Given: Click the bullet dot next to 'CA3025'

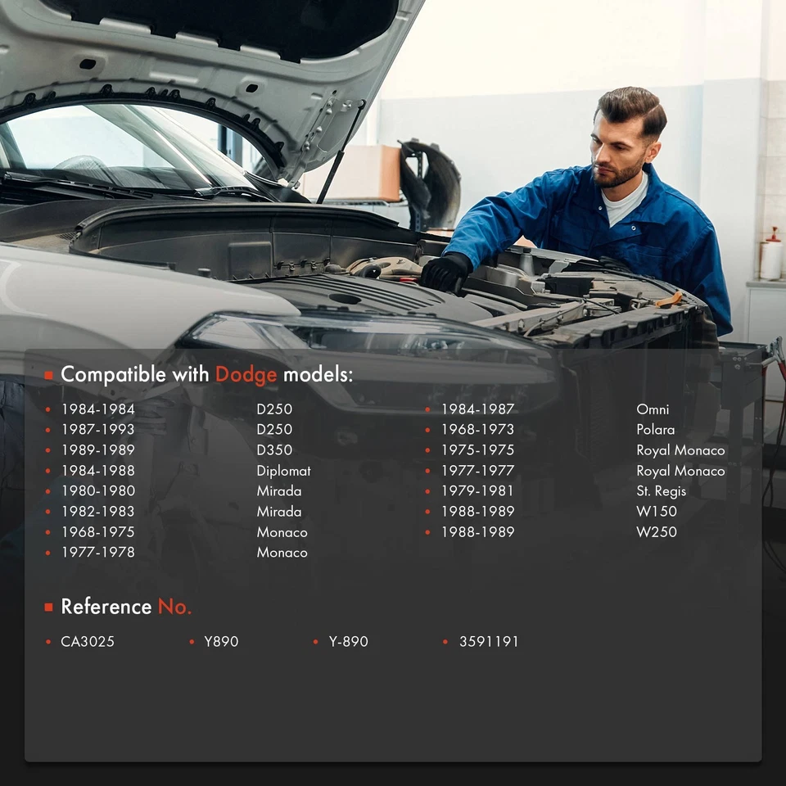Looking at the screenshot, I should click(x=47, y=643).
